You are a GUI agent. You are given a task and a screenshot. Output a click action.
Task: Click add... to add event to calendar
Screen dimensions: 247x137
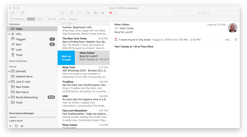click(x=228, y=40)
